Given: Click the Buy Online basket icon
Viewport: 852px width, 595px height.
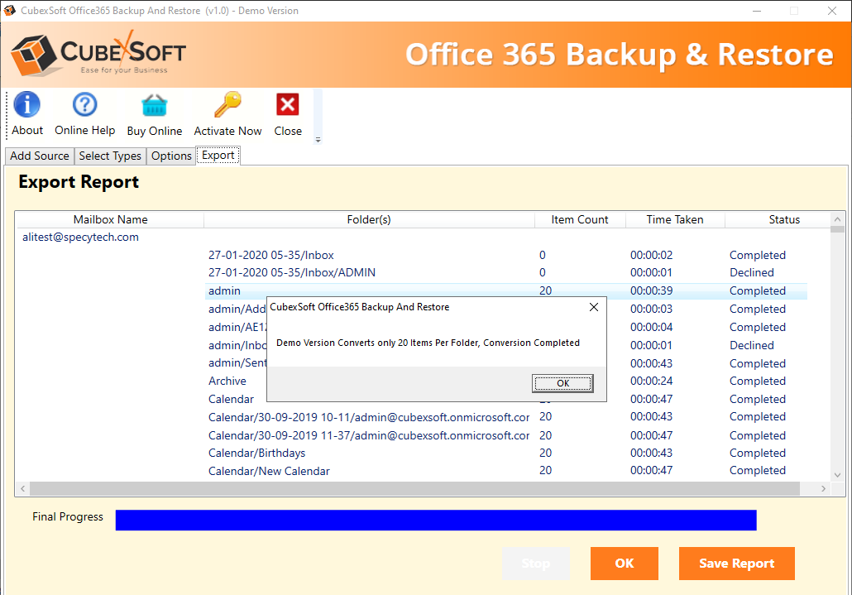Looking at the screenshot, I should point(155,105).
